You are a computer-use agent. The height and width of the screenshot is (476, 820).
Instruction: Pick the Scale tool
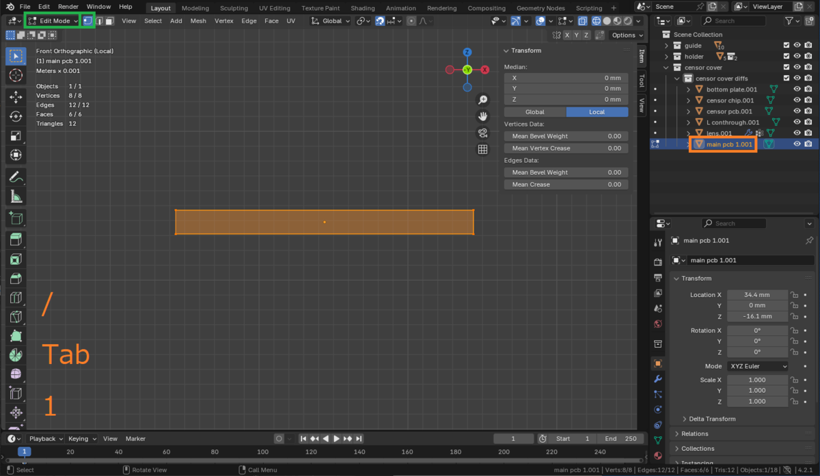coord(15,136)
